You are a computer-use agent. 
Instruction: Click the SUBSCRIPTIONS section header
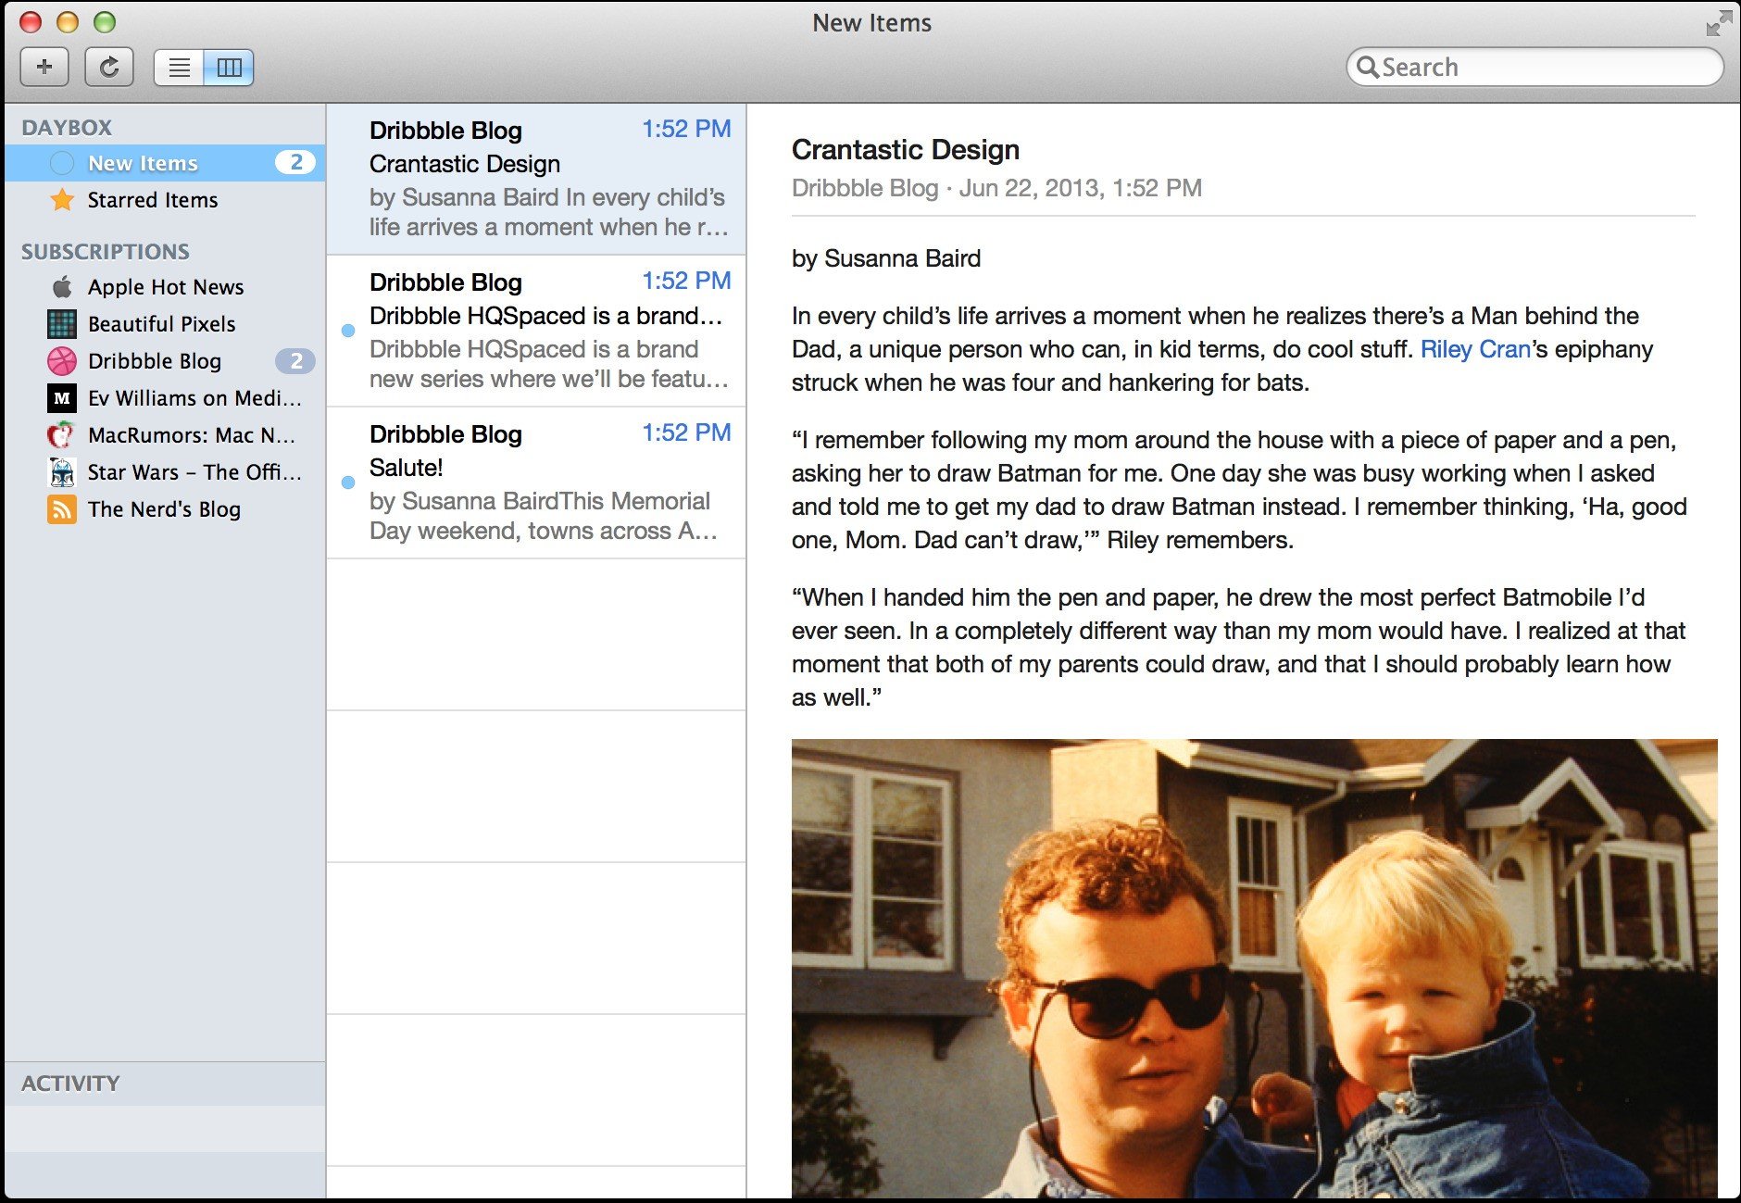(106, 252)
